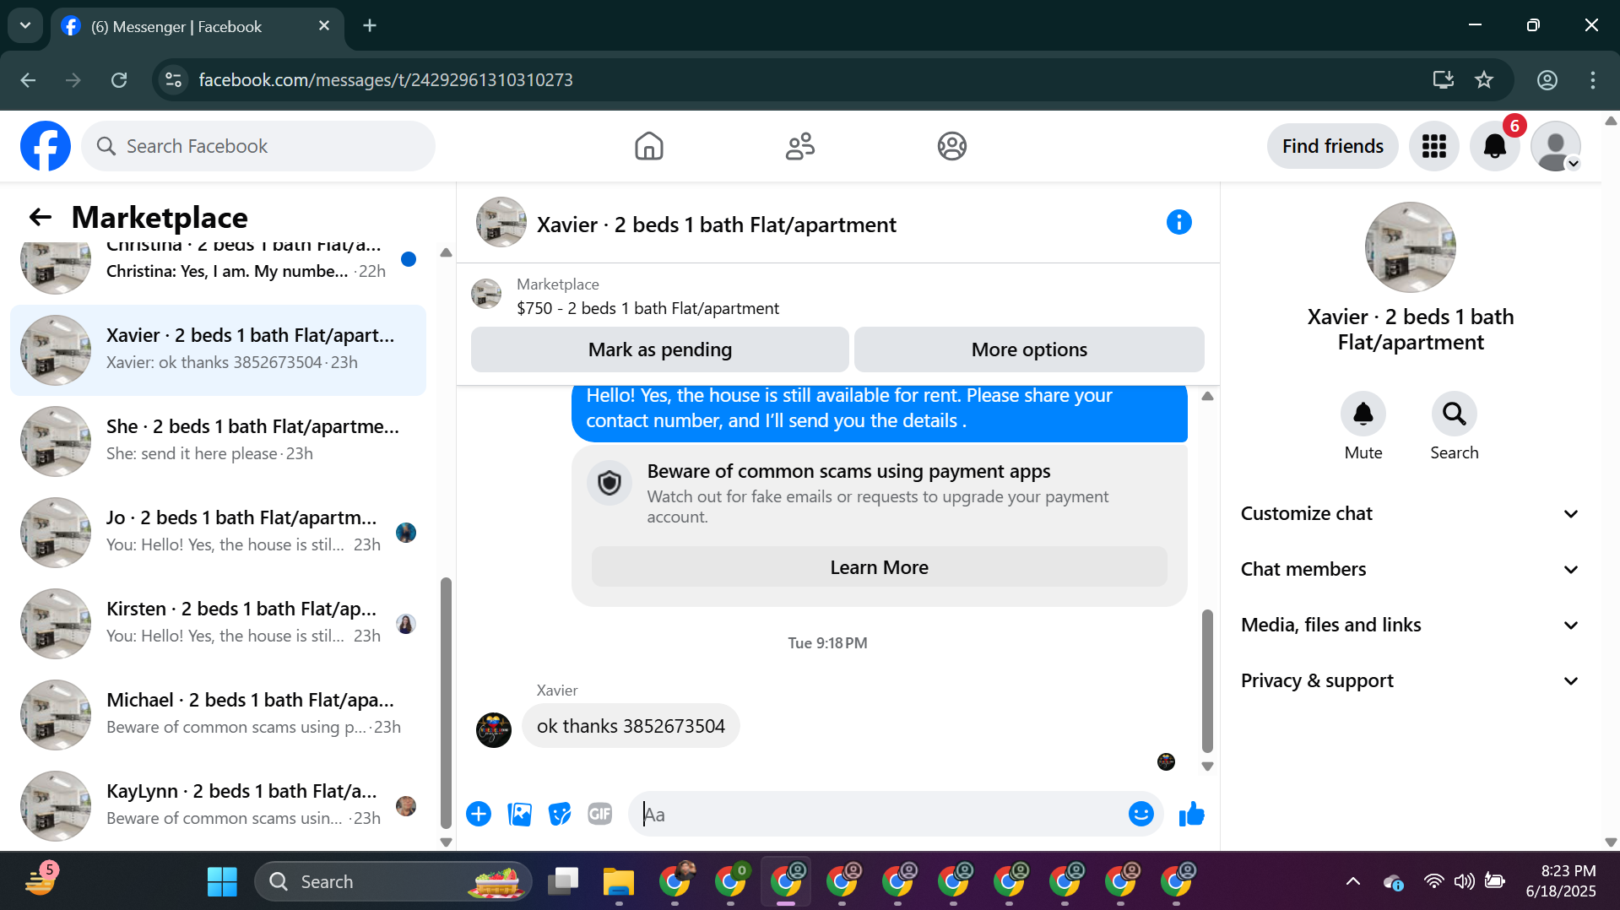The width and height of the screenshot is (1620, 910).
Task: Go back from Marketplace with arrow
Action: coord(40,217)
